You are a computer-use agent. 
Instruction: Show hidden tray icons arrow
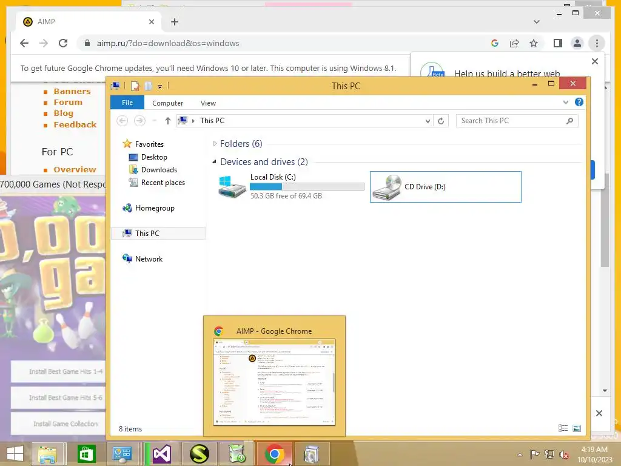(520, 454)
